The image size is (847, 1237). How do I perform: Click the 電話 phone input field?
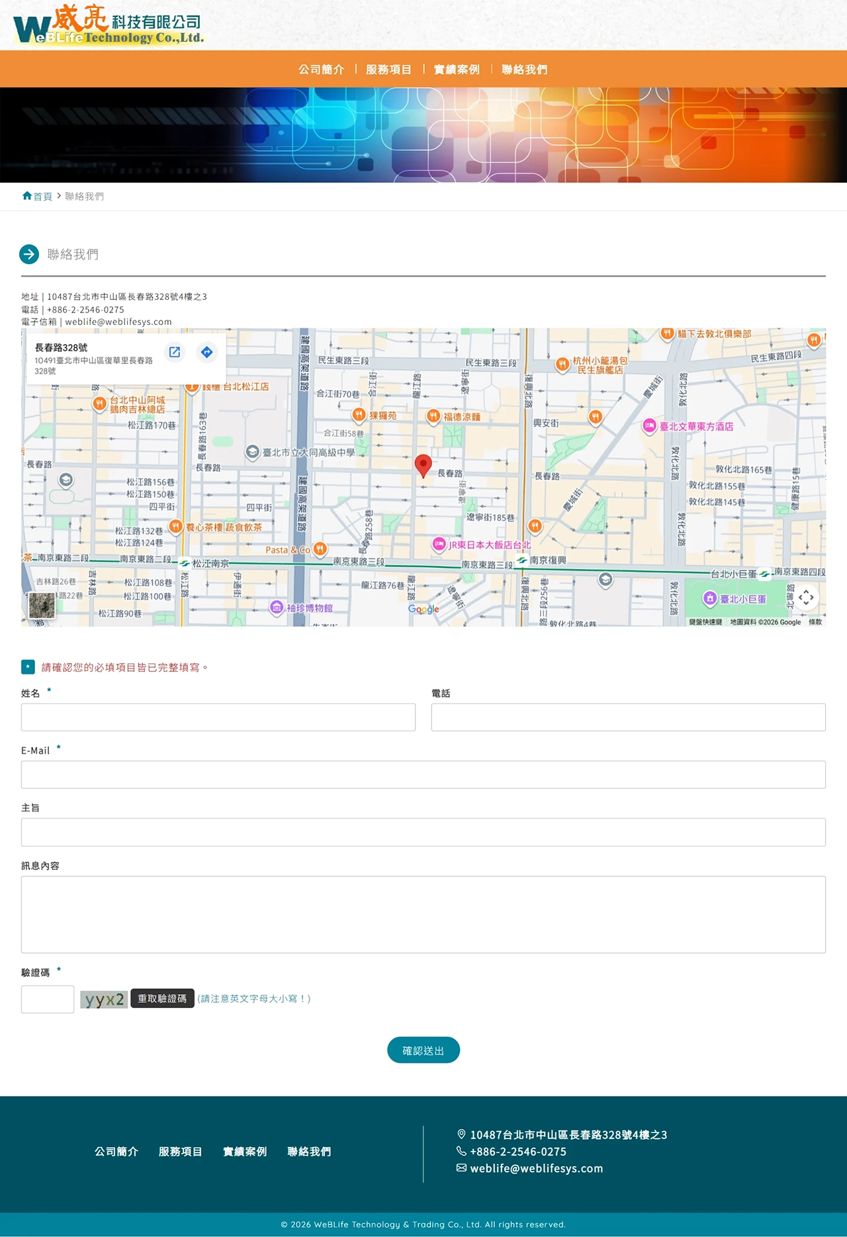point(629,717)
